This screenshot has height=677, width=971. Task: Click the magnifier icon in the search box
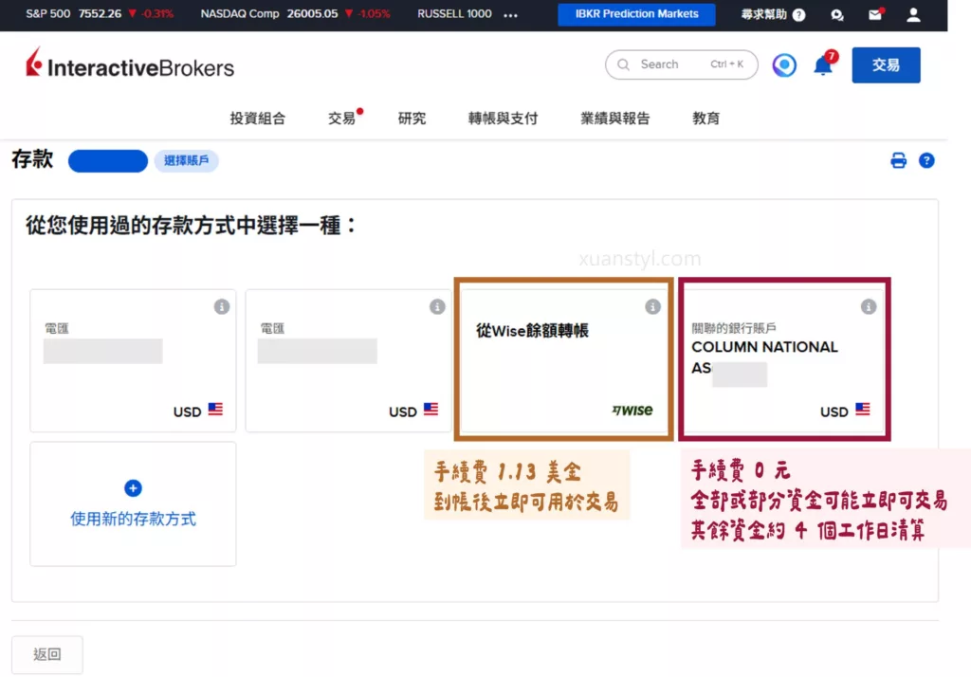click(x=624, y=64)
